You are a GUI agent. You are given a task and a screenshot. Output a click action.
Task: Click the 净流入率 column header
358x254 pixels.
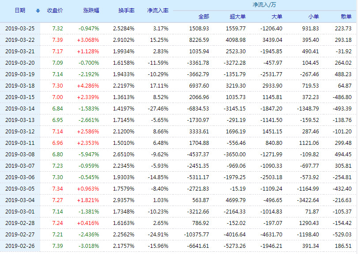(157, 10)
